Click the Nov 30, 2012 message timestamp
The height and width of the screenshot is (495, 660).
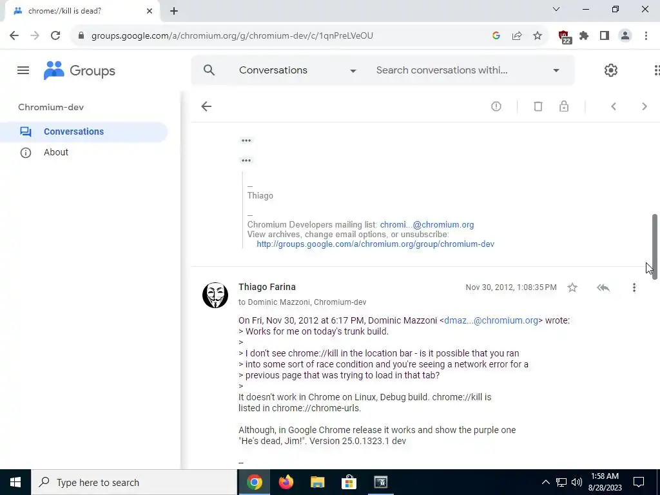[x=511, y=287]
